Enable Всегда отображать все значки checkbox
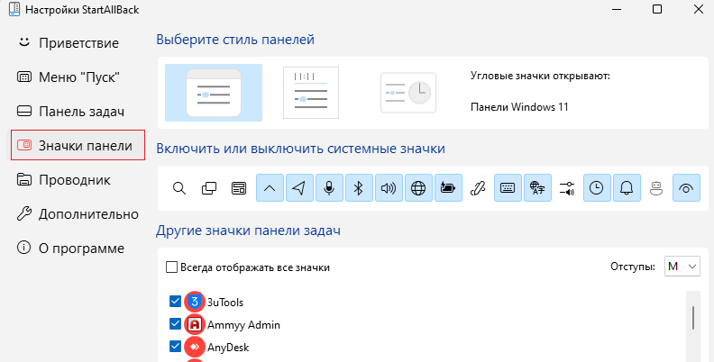The width and height of the screenshot is (714, 362). [171, 267]
